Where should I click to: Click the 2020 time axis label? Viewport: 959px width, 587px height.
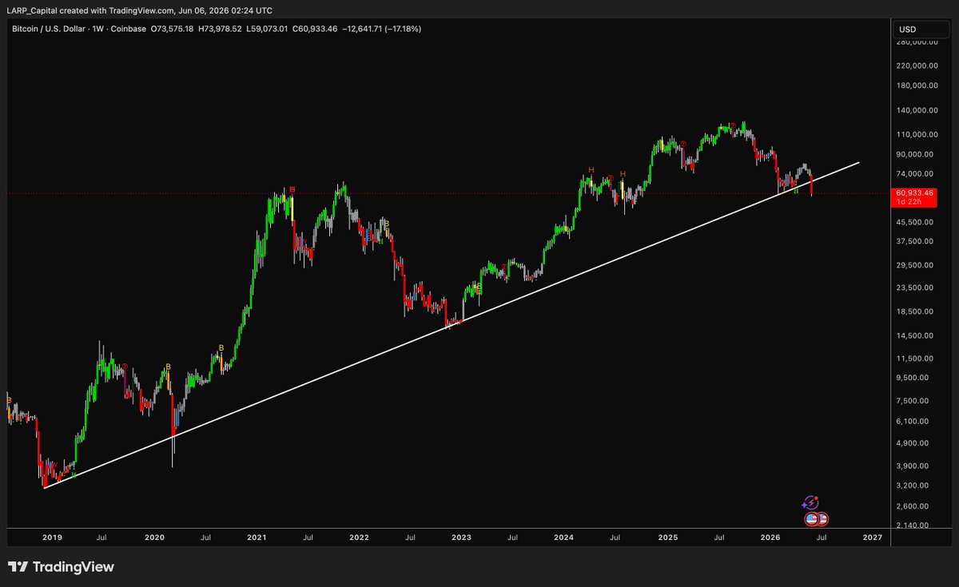pos(154,538)
